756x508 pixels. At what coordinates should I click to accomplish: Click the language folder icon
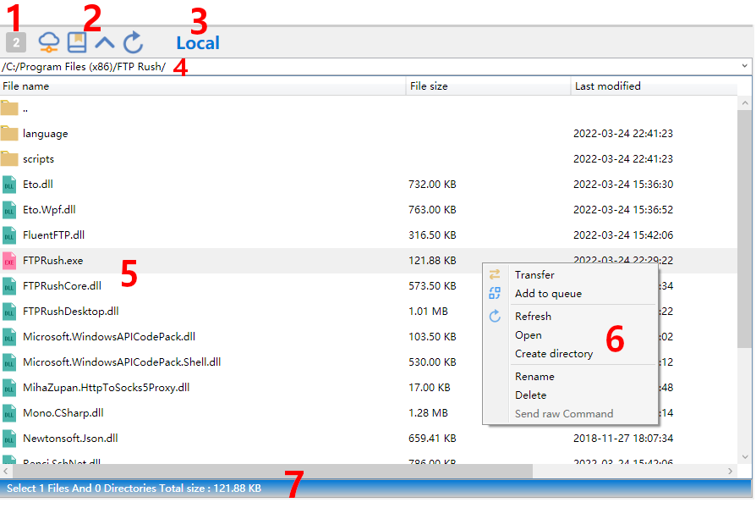tap(9, 133)
